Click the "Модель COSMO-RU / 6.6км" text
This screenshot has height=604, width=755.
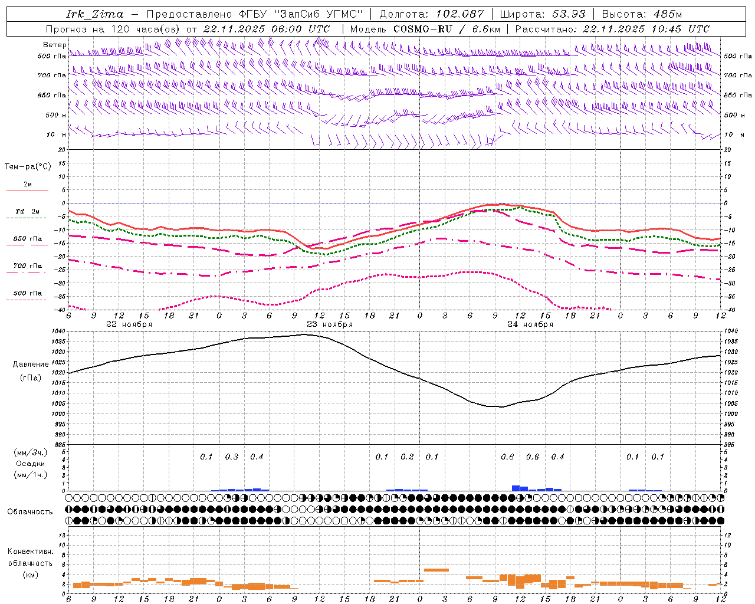pyautogui.click(x=425, y=29)
